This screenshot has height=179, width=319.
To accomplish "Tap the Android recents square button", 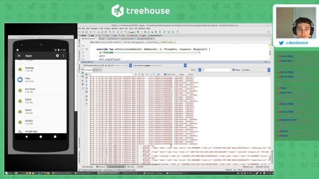I will 55,137.
